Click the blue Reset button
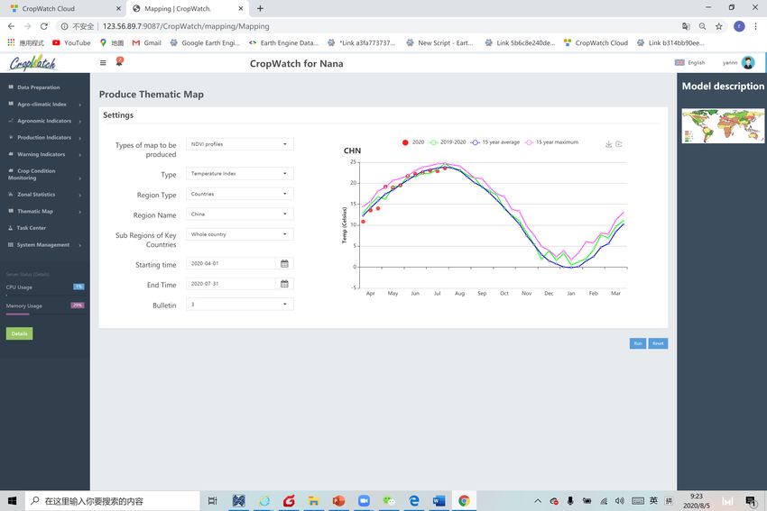This screenshot has width=767, height=511. coord(658,343)
